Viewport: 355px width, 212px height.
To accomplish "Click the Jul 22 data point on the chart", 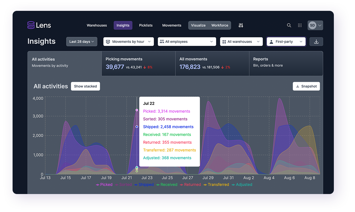I will pyautogui.click(x=137, y=110).
